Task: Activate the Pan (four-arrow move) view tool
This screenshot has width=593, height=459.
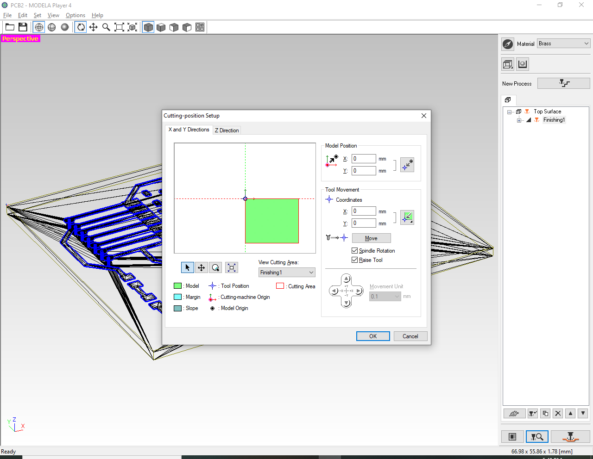Action: click(x=93, y=27)
